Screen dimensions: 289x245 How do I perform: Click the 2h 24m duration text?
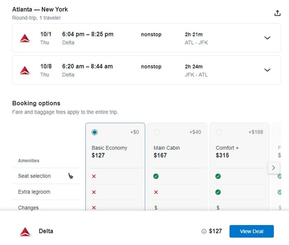coord(194,67)
